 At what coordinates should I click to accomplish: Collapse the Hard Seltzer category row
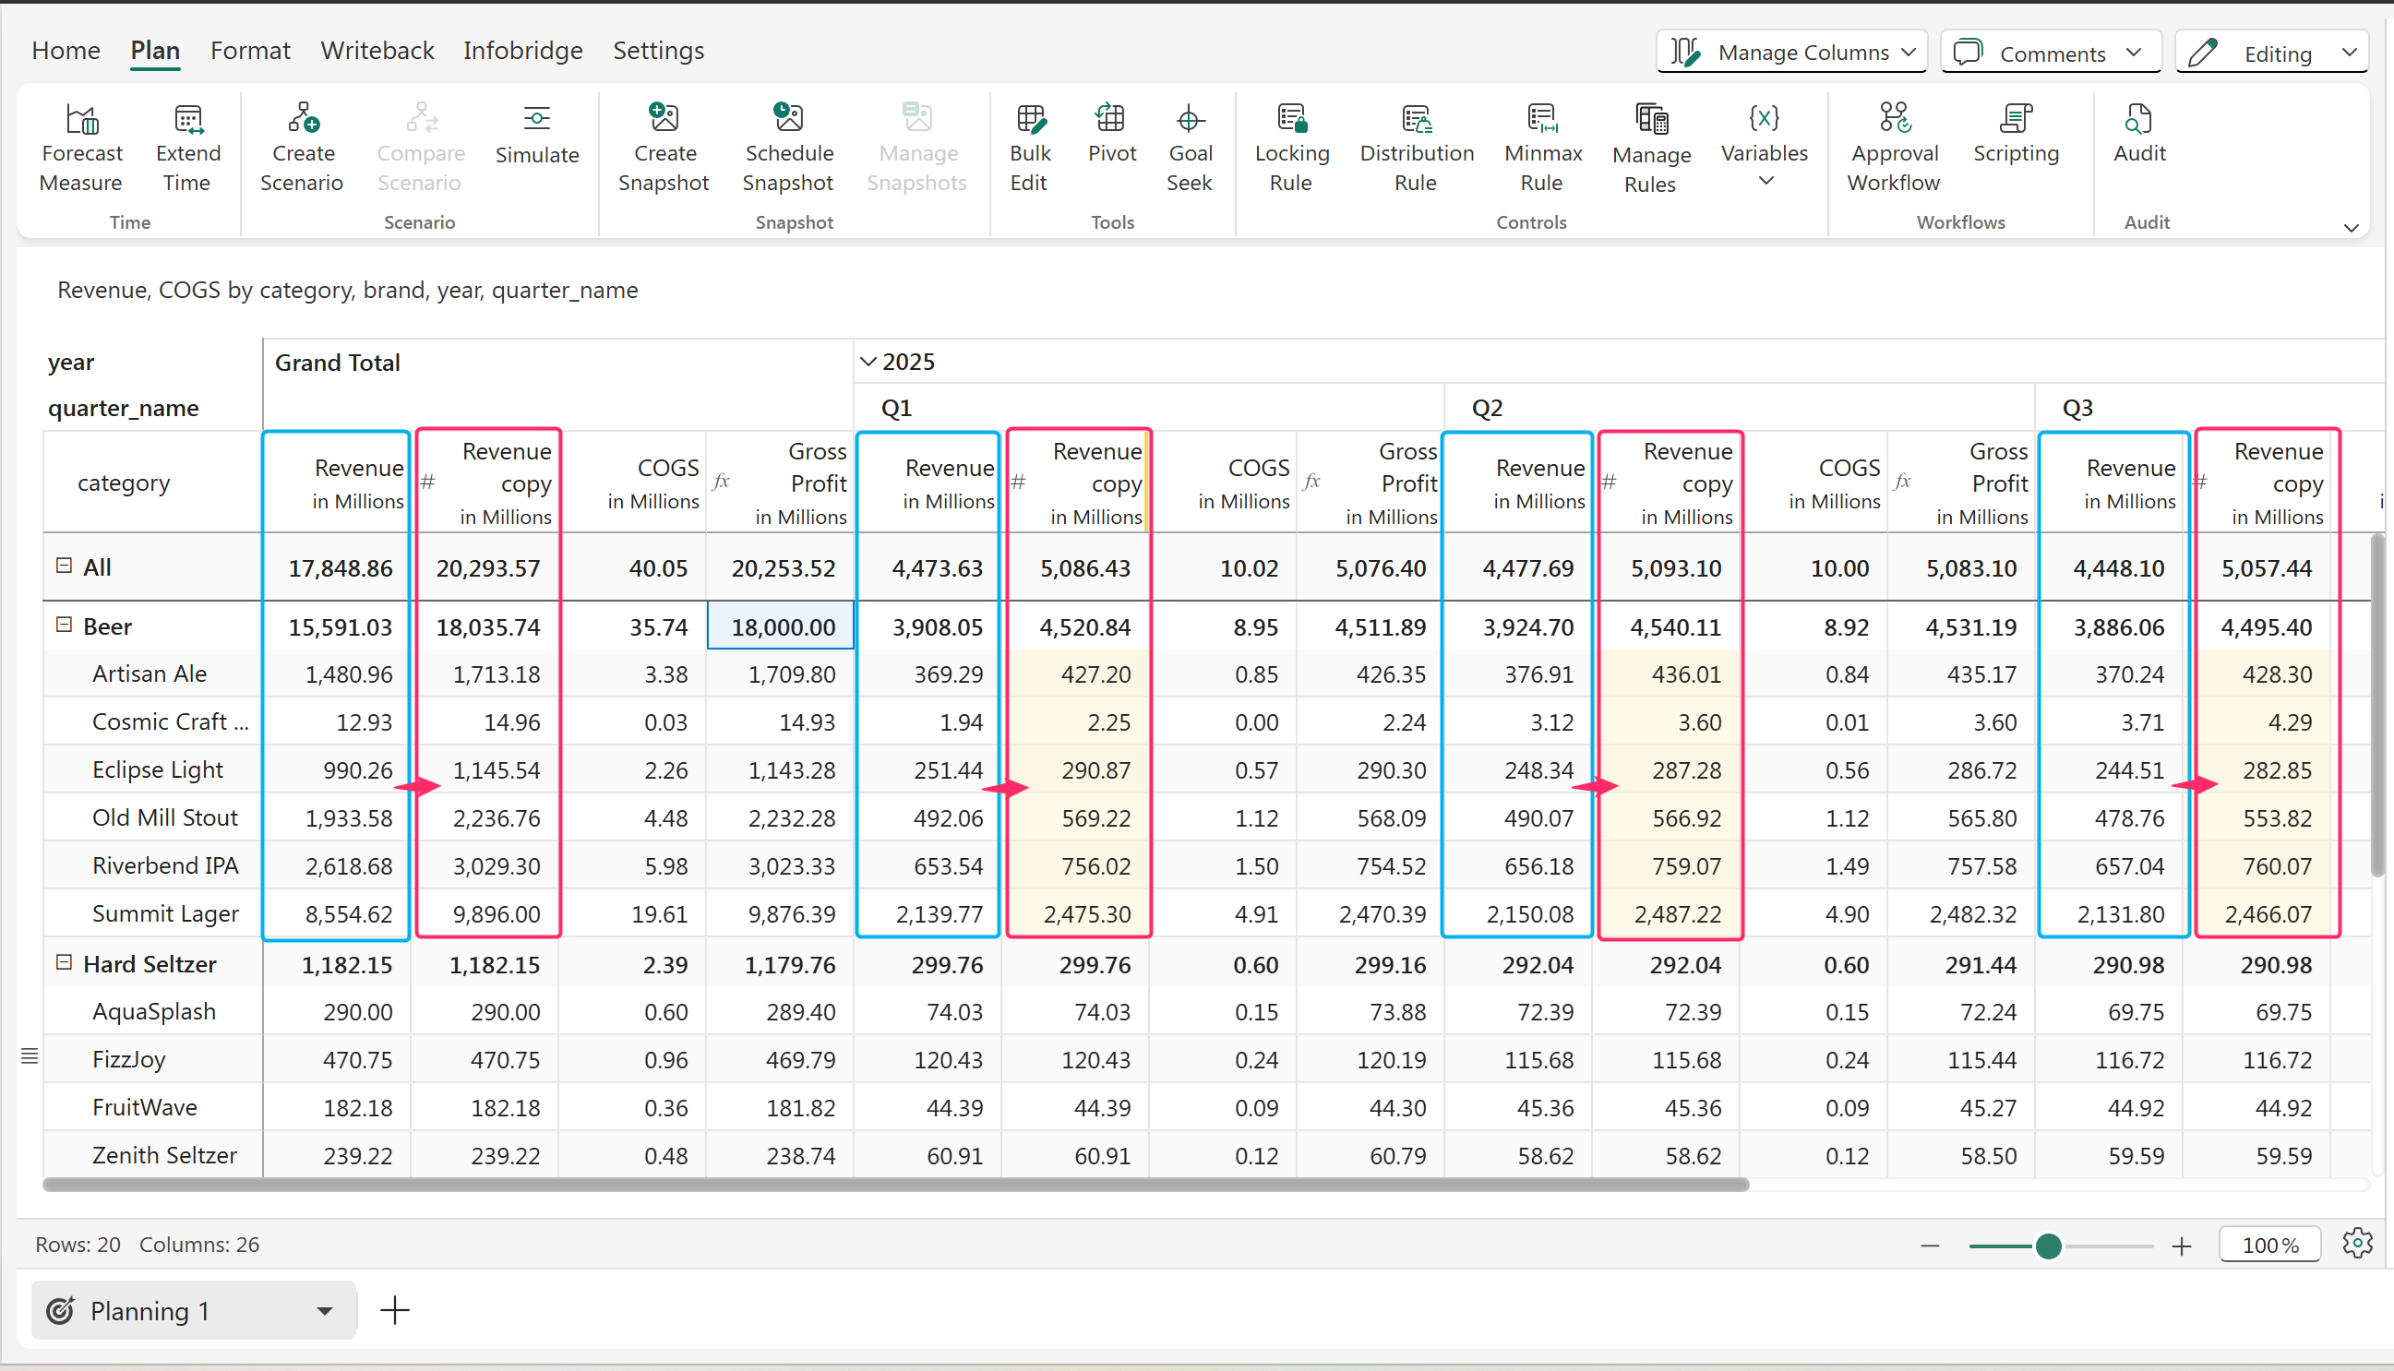click(64, 962)
